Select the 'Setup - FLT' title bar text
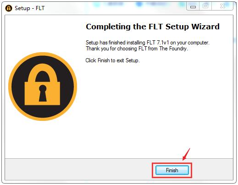This screenshot has width=238, height=185. [x=30, y=8]
